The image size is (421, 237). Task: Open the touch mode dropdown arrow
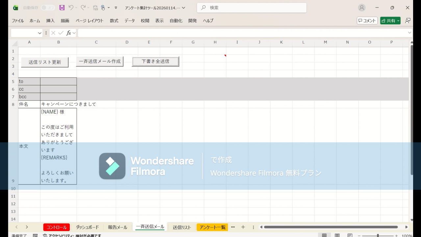109,8
